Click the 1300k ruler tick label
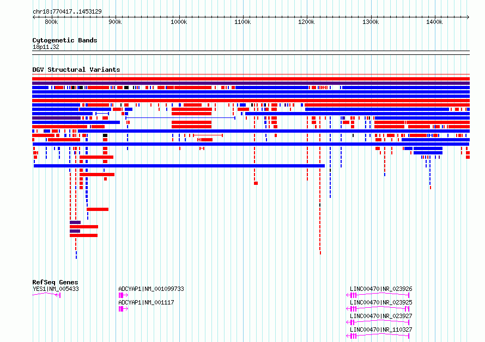This screenshot has width=485, height=342. pyautogui.click(x=371, y=22)
